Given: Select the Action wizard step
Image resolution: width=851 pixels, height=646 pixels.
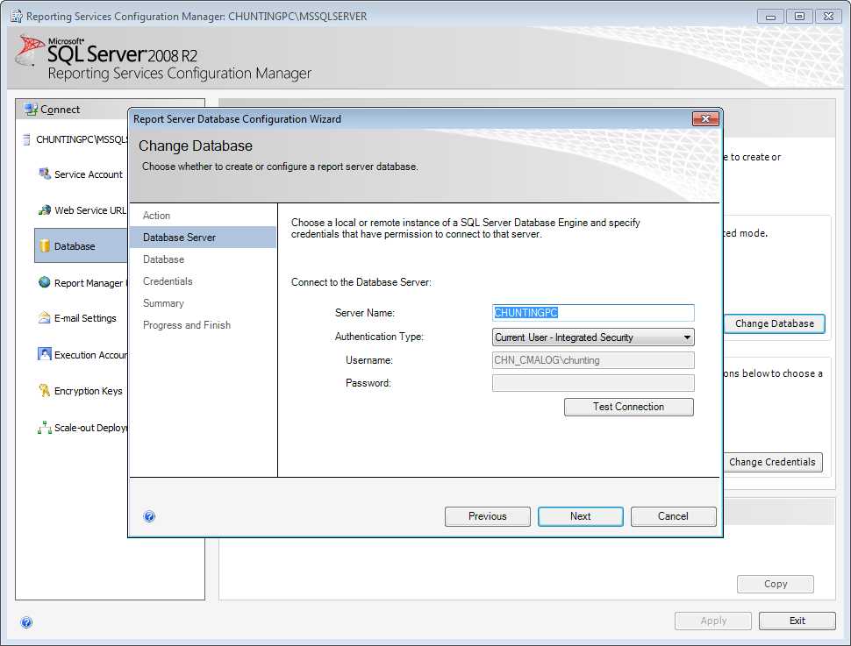Looking at the screenshot, I should [x=156, y=216].
